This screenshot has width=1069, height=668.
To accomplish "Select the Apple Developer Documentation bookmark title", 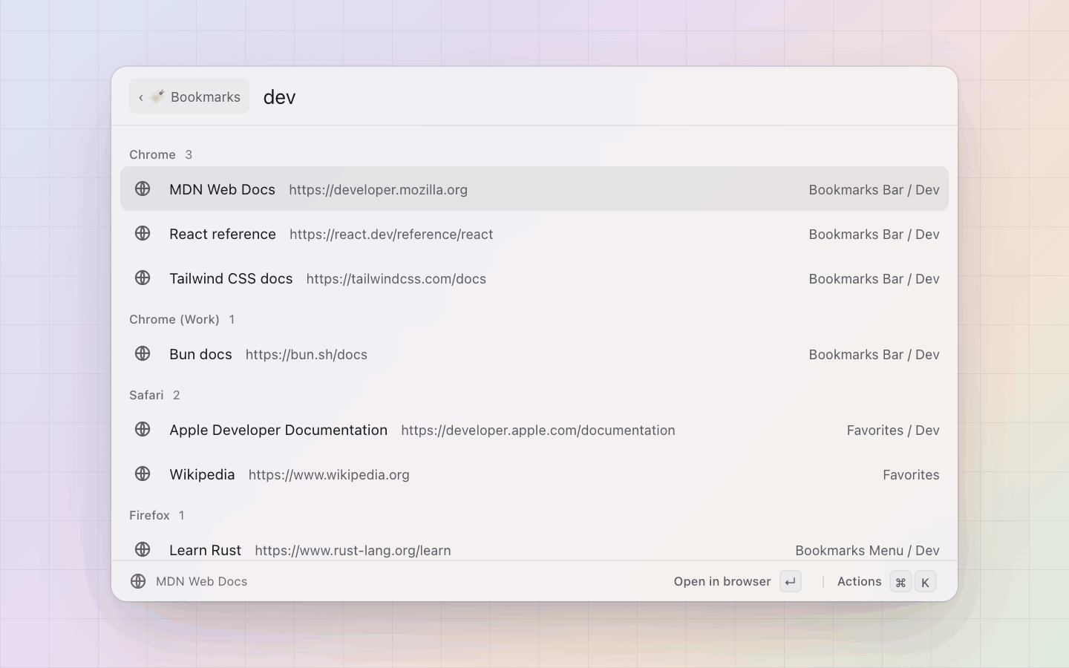I will 278,430.
